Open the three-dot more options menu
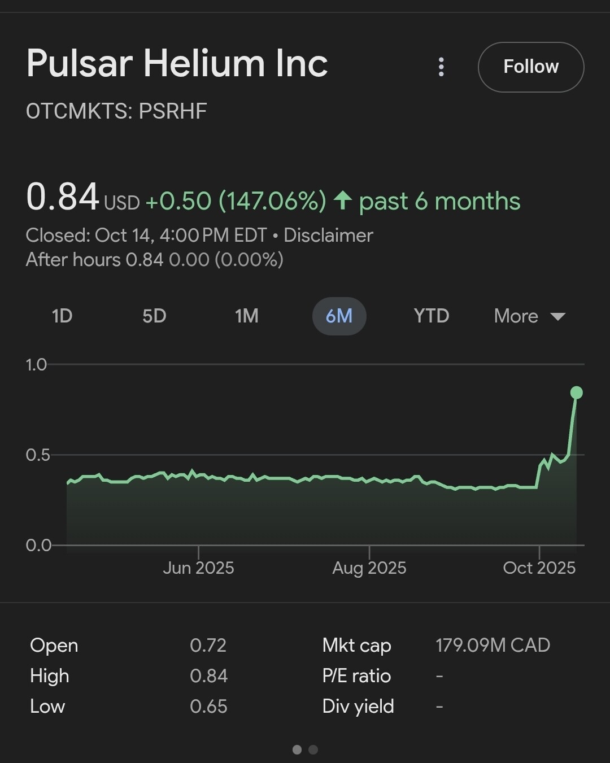This screenshot has height=763, width=610. [x=441, y=67]
